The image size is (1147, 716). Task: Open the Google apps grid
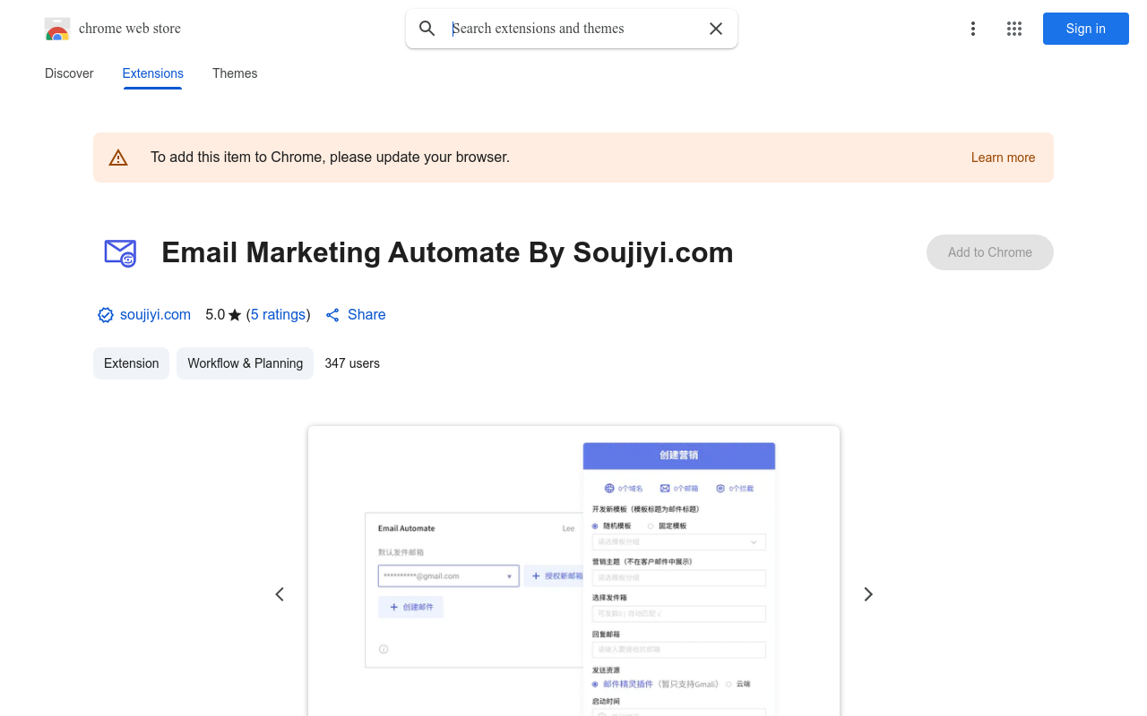pyautogui.click(x=1014, y=29)
